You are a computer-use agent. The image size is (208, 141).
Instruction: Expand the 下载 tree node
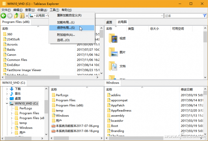(7, 89)
